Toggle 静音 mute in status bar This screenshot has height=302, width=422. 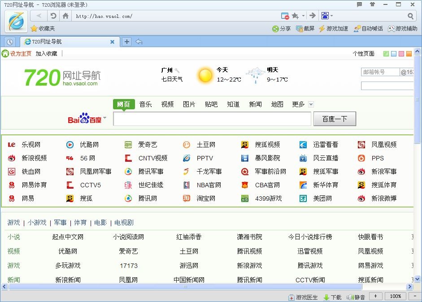pos(356,297)
